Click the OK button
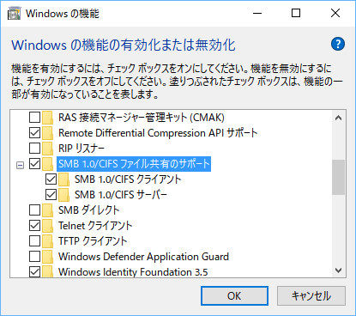This screenshot has height=316, width=356. [x=234, y=295]
